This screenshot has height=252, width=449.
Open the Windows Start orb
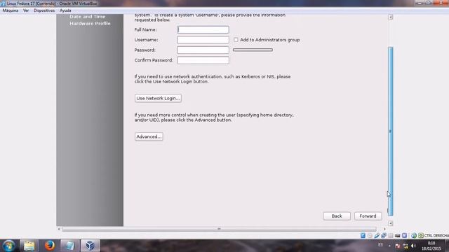[x=8, y=246]
